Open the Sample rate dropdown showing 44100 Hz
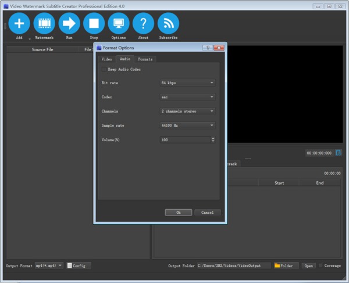The image size is (349, 283). (187, 126)
